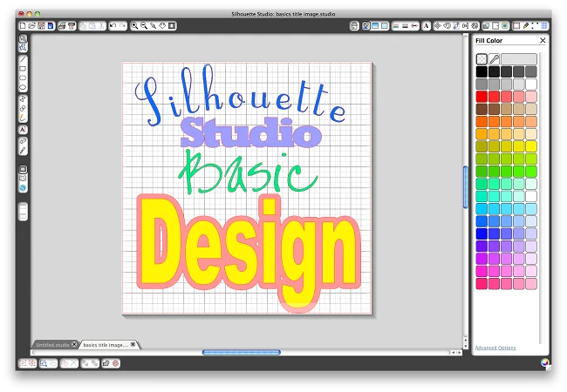Choose the Text tool in left toolbar
The height and width of the screenshot is (392, 567).
click(23, 129)
